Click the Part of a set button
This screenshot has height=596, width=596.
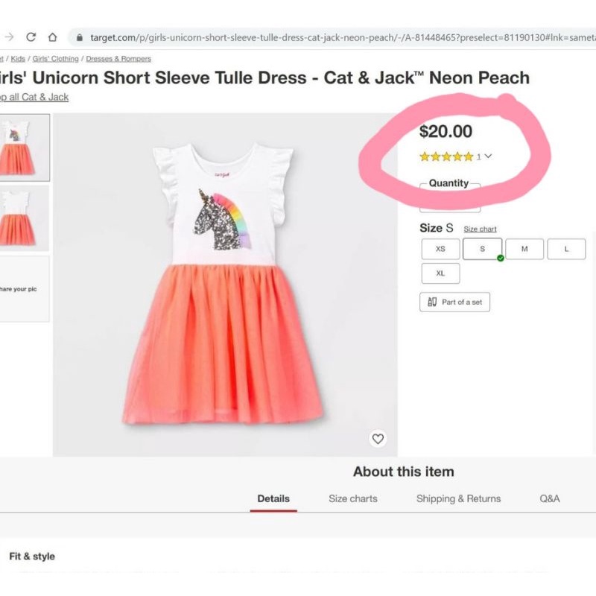point(454,302)
